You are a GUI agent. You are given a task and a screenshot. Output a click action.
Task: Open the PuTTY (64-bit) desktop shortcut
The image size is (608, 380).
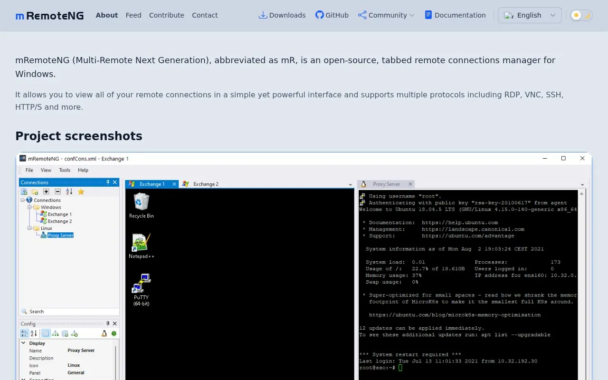coord(142,290)
